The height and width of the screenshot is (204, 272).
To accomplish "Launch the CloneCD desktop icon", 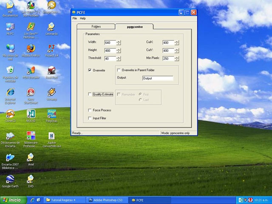I will pos(10,114).
